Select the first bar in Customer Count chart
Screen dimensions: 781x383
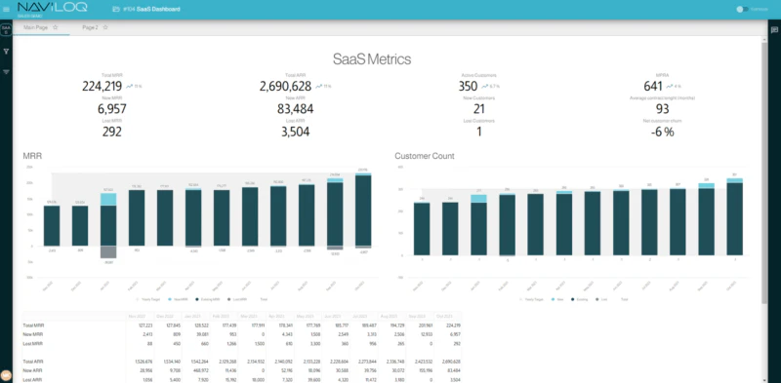[x=422, y=229]
